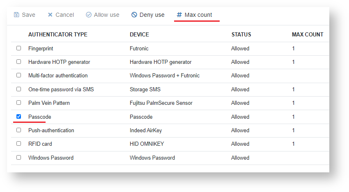
Task: Open the Max count option
Action: pyautogui.click(x=198, y=15)
